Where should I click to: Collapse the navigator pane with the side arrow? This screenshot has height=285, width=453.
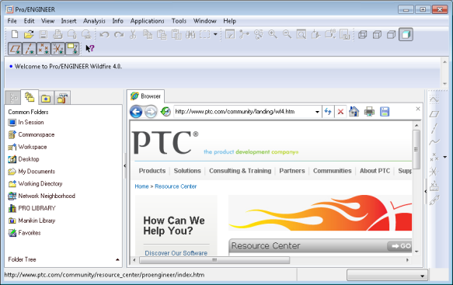click(125, 165)
